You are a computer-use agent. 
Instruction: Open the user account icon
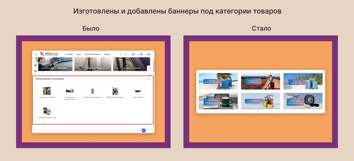(126, 54)
